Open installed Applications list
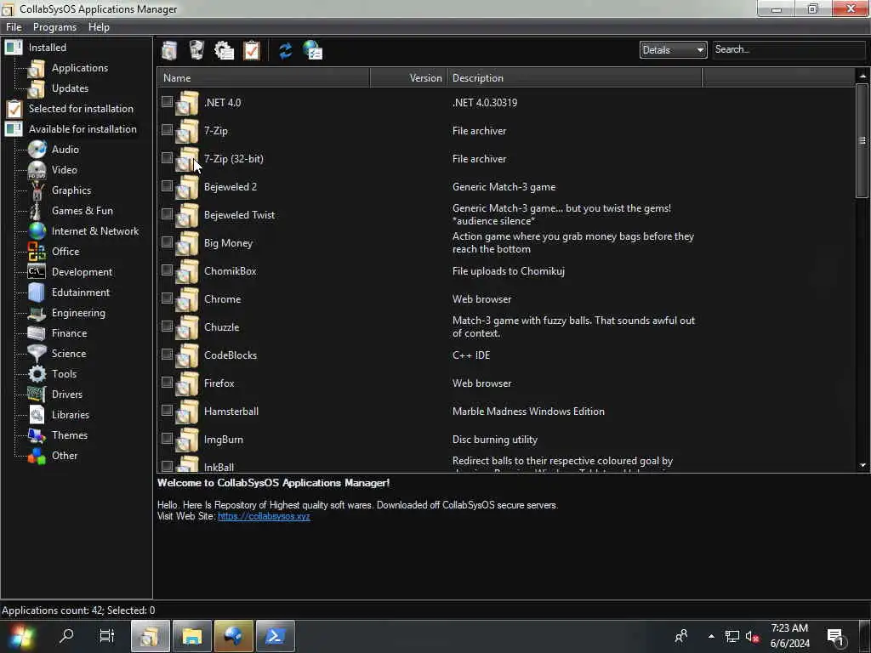 click(79, 68)
